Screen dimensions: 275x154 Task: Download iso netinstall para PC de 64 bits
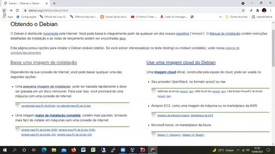[x=38, y=106]
